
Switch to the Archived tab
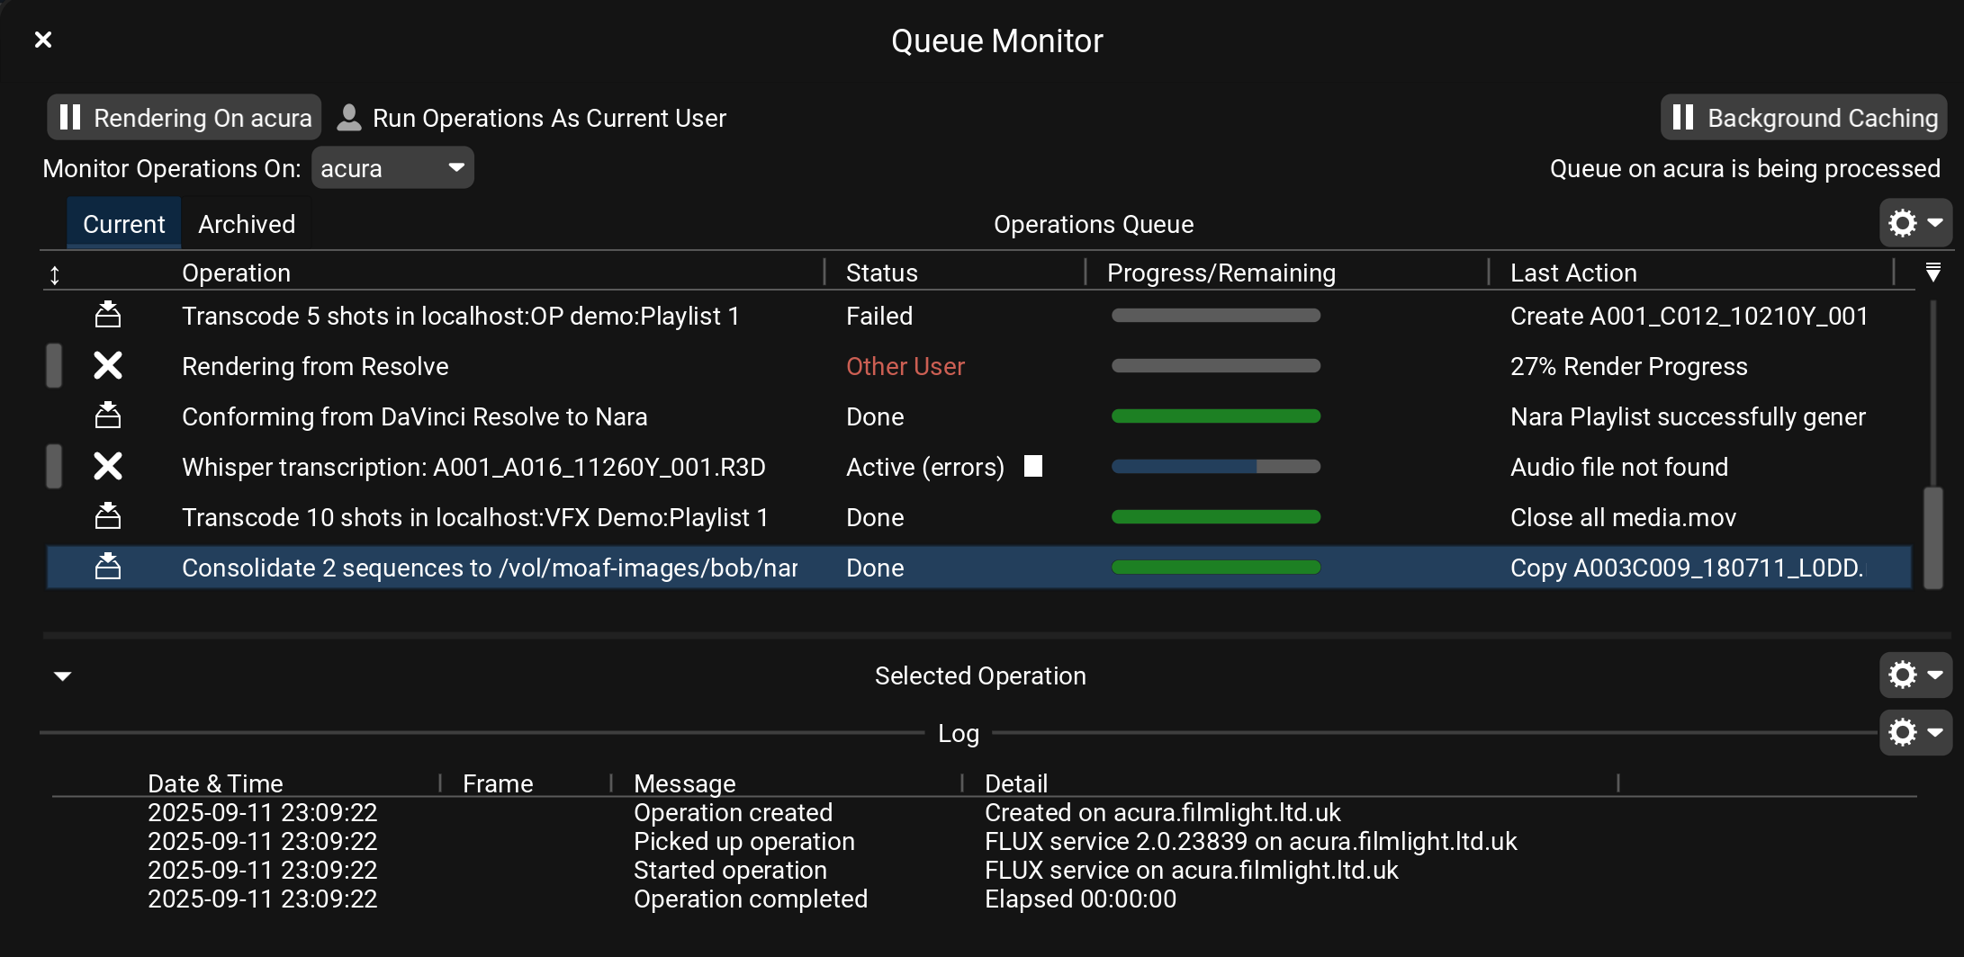(x=247, y=224)
